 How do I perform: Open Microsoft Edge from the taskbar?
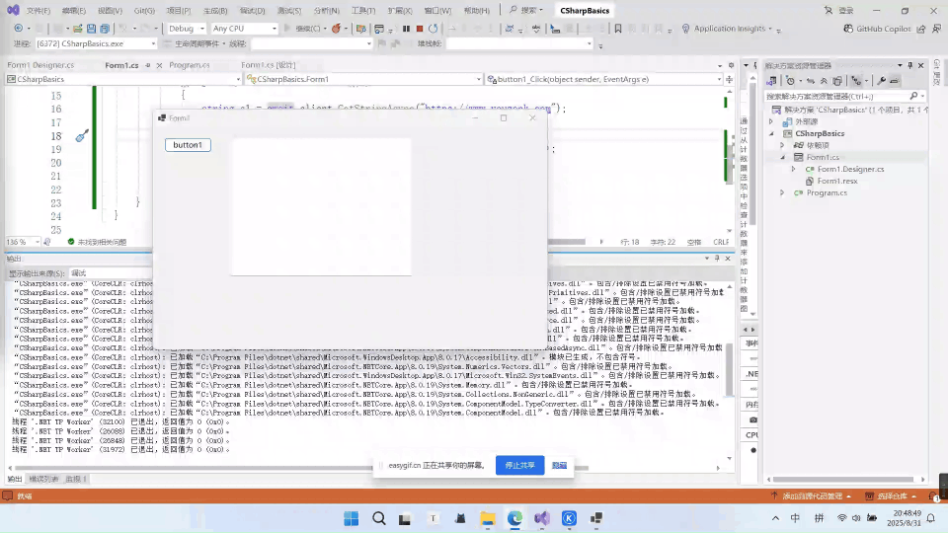coord(514,518)
